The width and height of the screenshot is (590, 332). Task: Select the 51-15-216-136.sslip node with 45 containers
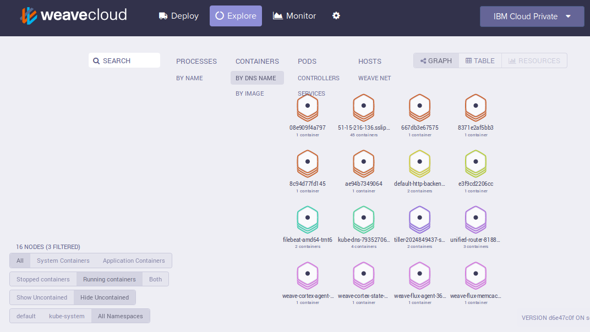363,107
